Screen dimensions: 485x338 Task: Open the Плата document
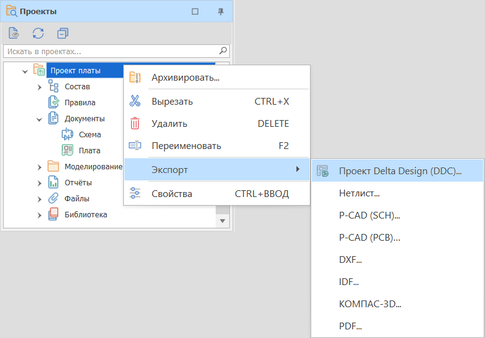(89, 151)
